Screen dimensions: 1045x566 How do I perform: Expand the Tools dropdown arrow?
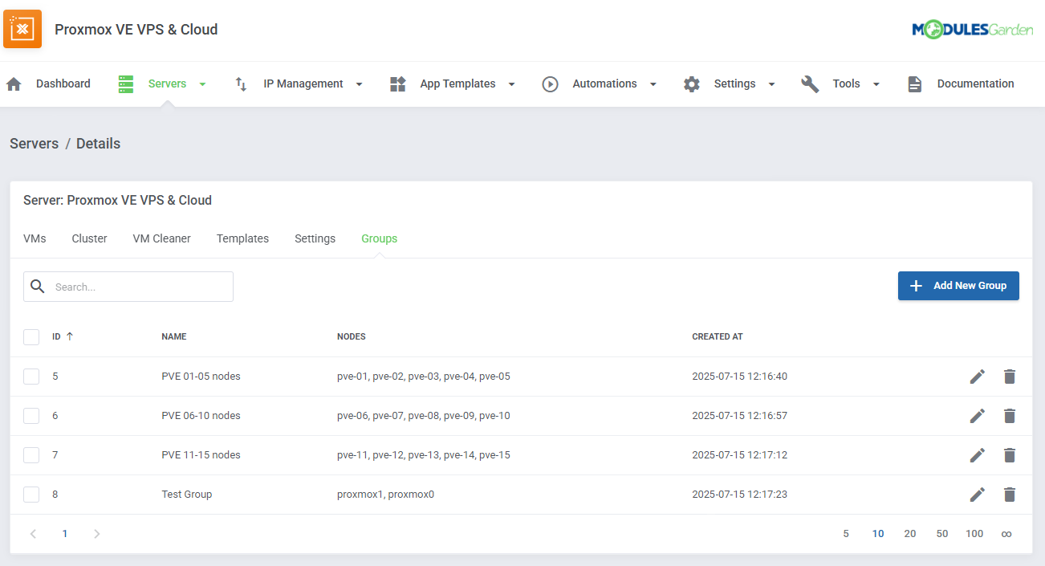pyautogui.click(x=876, y=84)
